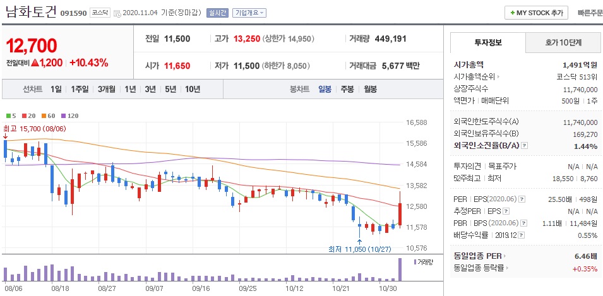Click the 하한가 8,050 text
Image resolution: width=603 pixels, height=296 pixels.
(286, 66)
